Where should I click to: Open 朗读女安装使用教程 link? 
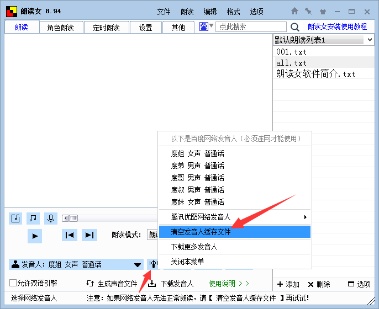337,26
